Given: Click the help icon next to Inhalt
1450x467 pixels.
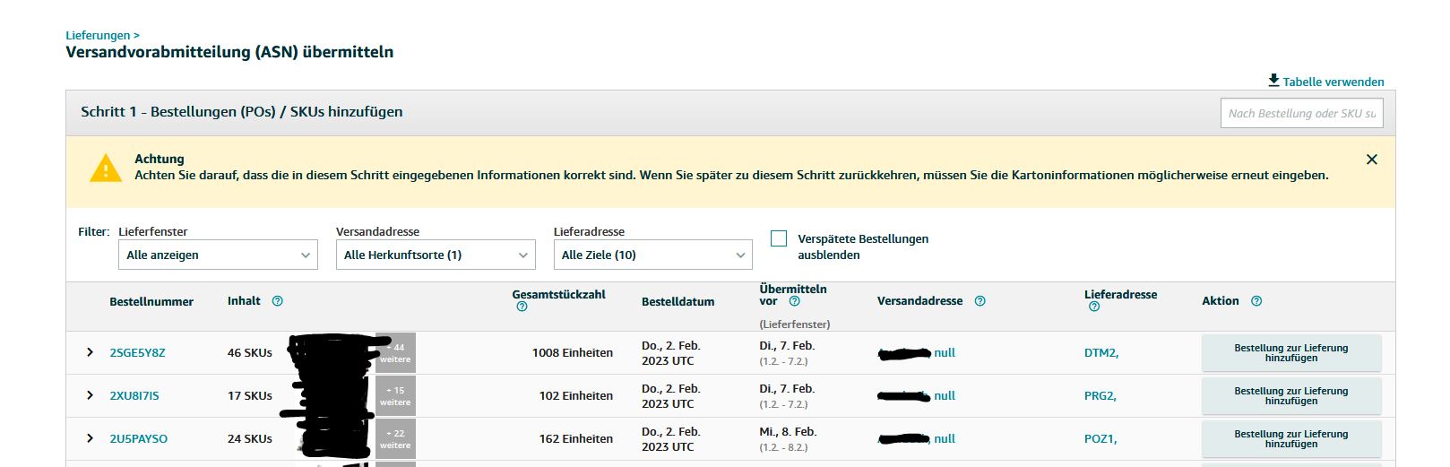Looking at the screenshot, I should [x=278, y=301].
